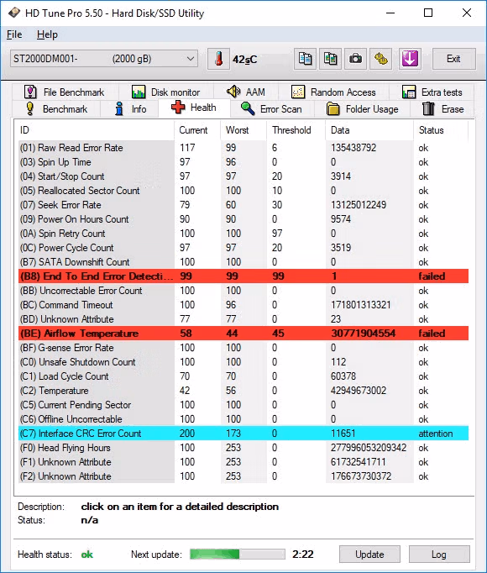The height and width of the screenshot is (573, 487).
Task: Select (B7) SATA Downshift Count row
Action: (x=243, y=261)
